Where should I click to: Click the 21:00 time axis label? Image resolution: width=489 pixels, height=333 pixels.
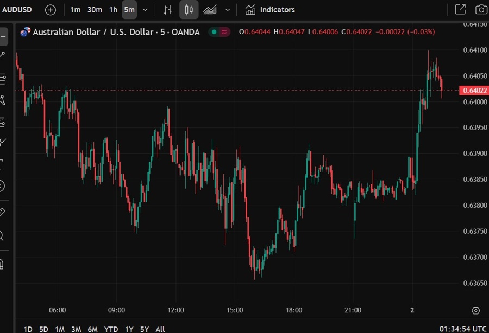click(353, 310)
